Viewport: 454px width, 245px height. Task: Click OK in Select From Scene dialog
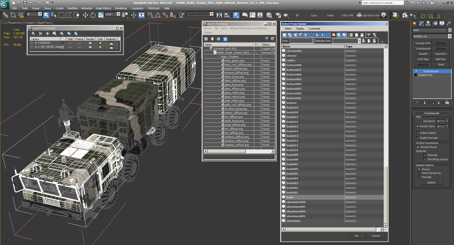357,236
